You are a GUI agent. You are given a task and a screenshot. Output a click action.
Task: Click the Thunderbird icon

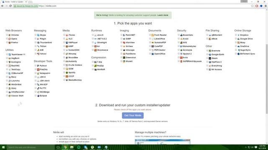click(x=38, y=42)
